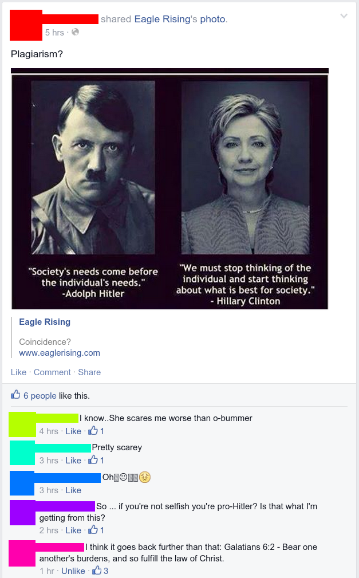Like the 'Oh' emoji comment
The height and width of the screenshot is (578, 359).
click(x=73, y=490)
